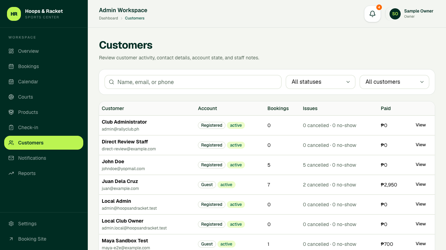The image size is (446, 250).
Task: Click the '5 cancelled · 0 no-show' text
Action: [330, 165]
